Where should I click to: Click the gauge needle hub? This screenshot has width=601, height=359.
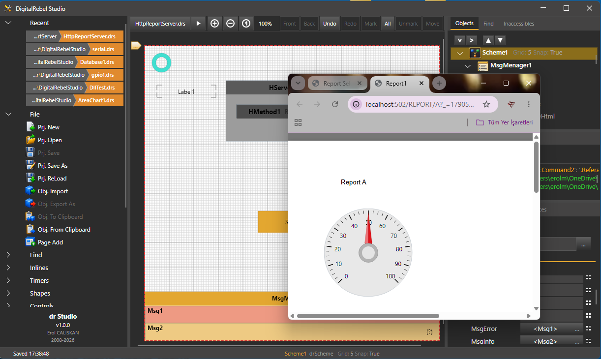tap(368, 253)
